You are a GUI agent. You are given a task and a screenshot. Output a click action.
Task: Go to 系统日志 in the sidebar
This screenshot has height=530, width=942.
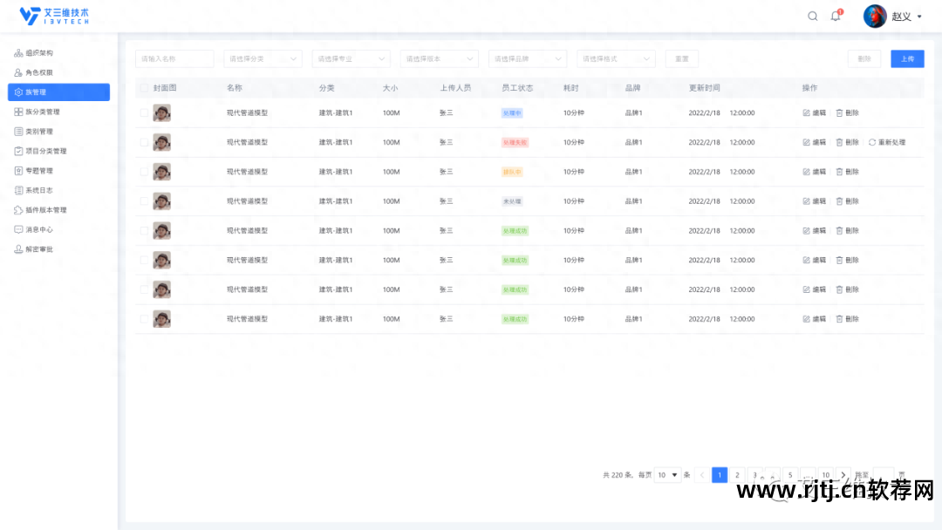[x=39, y=190]
